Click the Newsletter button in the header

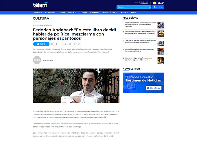click(x=158, y=7)
